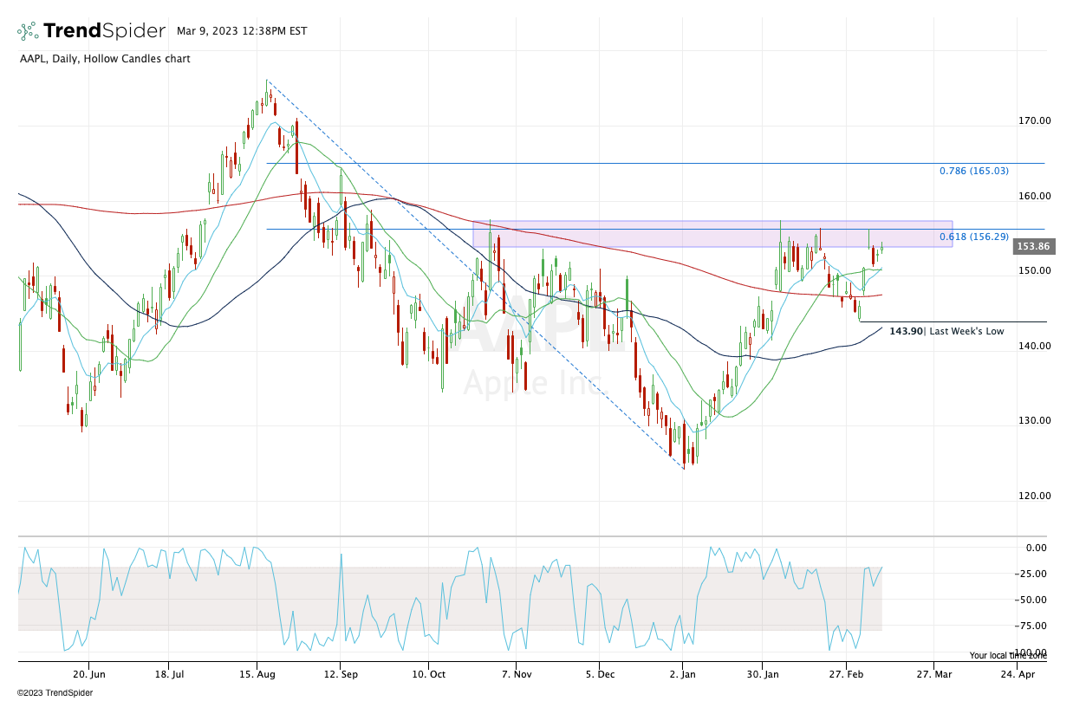Screen dimensions: 1073x701
Task: Select the 2. Jan date marker
Action: tap(683, 673)
